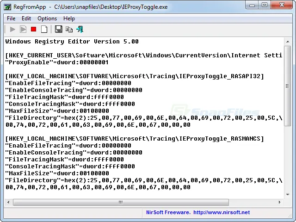The image size is (296, 222).
Task: Stop tracing with the red square icon
Action: (x=34, y=29)
